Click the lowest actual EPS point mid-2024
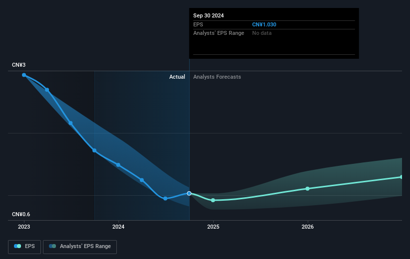Viewport: 410px width, 259px height. [165, 199]
